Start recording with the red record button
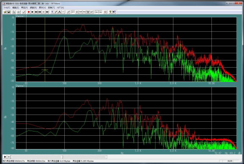This screenshot has width=244, height=164. click(x=29, y=12)
